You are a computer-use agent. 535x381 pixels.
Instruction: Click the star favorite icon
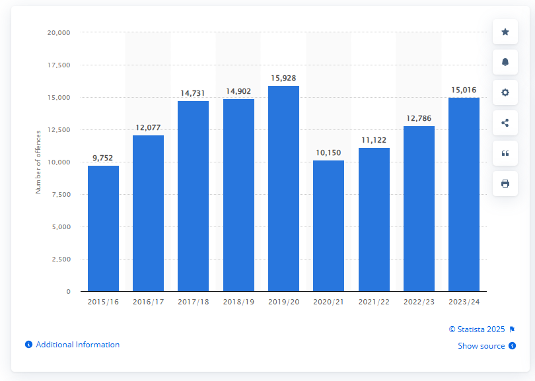[x=505, y=32]
